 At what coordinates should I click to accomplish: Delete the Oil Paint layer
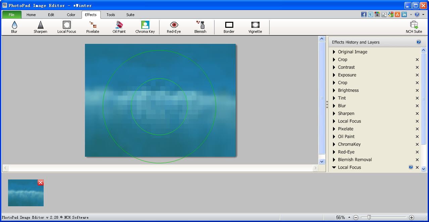click(417, 137)
